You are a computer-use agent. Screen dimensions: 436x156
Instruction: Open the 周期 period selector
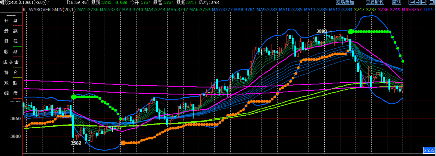[396, 3]
